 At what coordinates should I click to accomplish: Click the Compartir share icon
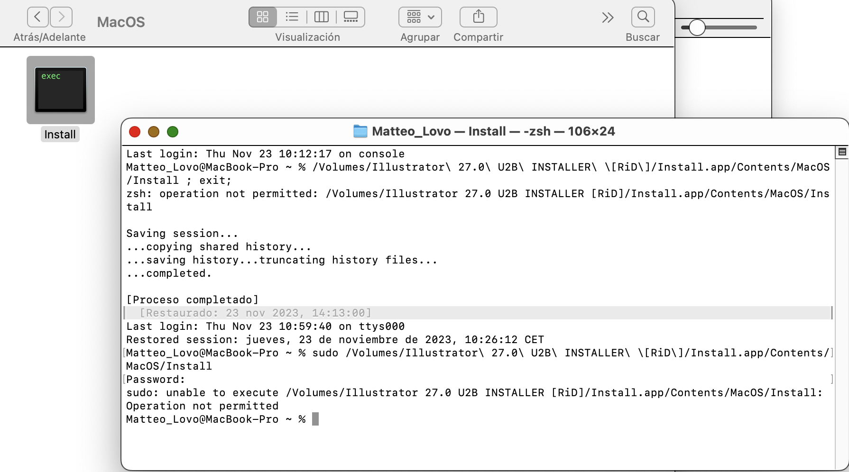(x=479, y=17)
